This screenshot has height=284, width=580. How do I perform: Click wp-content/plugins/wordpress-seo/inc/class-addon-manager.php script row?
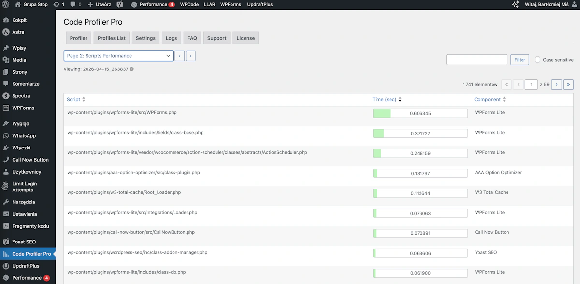pyautogui.click(x=137, y=252)
